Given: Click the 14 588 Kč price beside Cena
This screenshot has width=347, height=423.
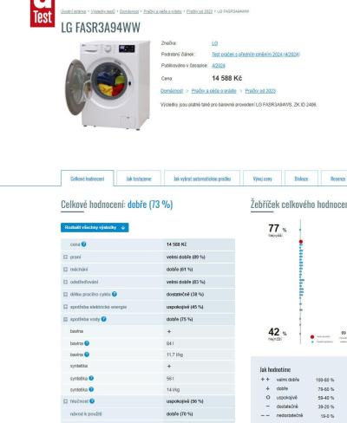Looking at the screenshot, I should [x=227, y=78].
